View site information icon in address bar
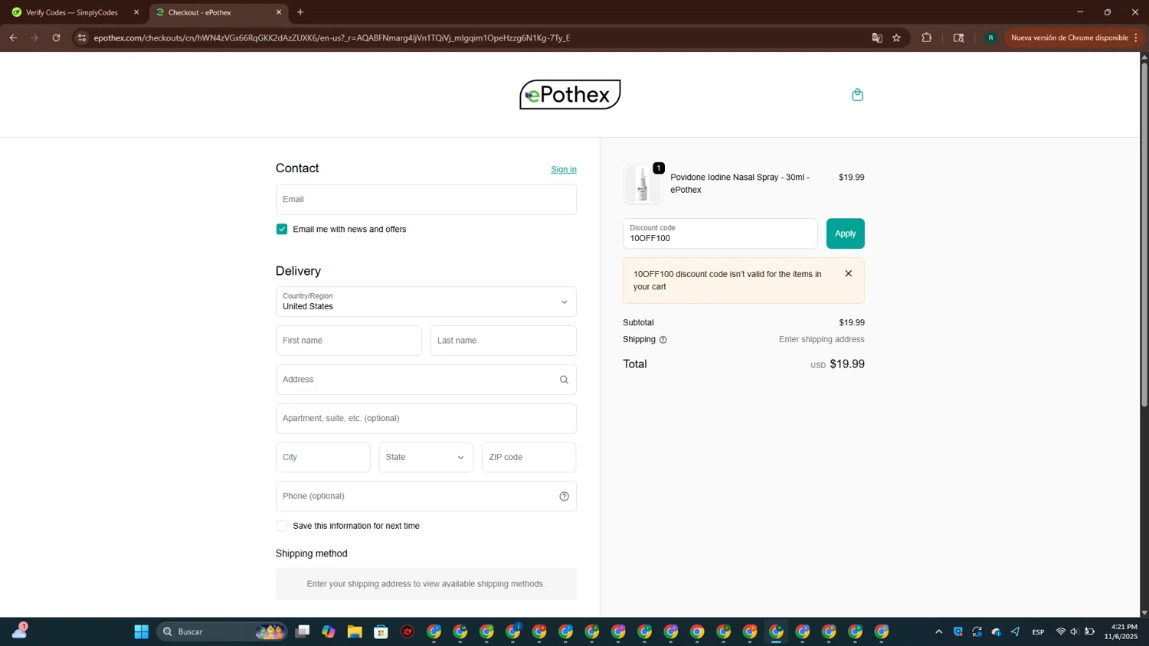This screenshot has height=646, width=1149. [x=82, y=38]
